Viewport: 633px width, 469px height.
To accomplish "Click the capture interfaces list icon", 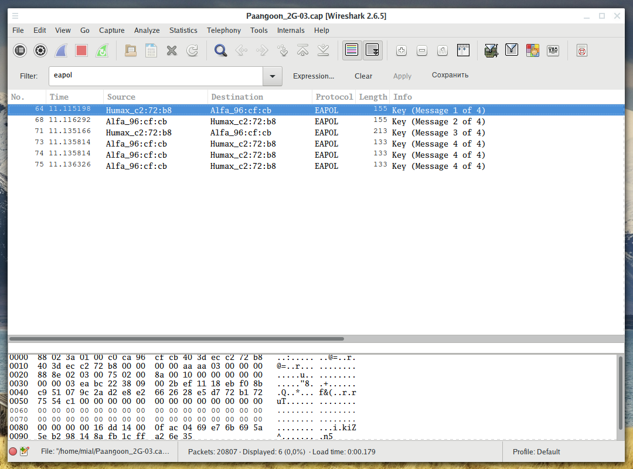I will point(20,50).
